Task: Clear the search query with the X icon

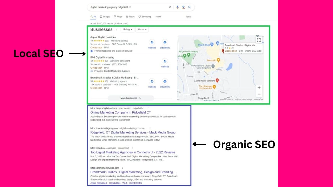Action: click(170, 7)
